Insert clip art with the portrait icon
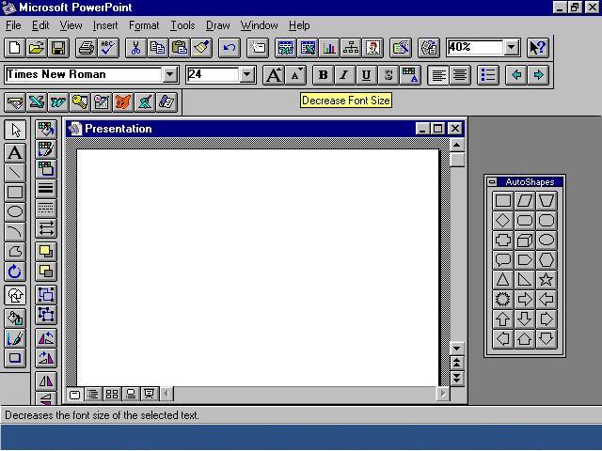 tap(372, 48)
